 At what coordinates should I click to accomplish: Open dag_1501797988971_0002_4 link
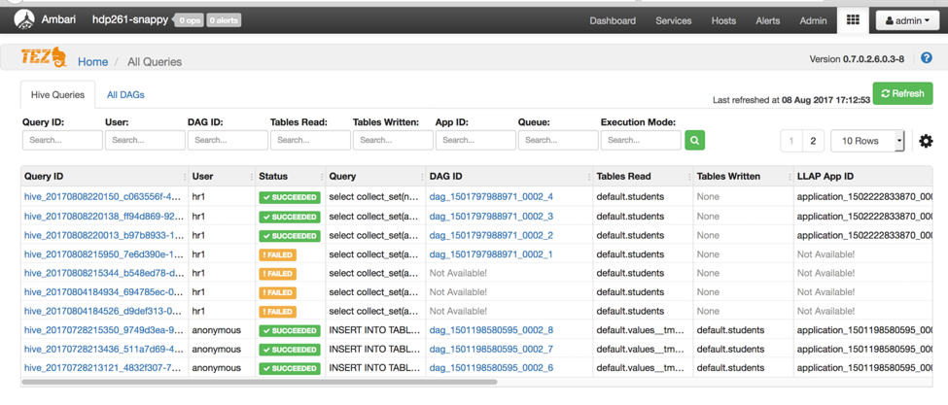(x=491, y=197)
